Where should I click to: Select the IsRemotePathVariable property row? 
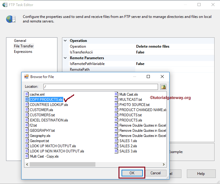[141, 64]
